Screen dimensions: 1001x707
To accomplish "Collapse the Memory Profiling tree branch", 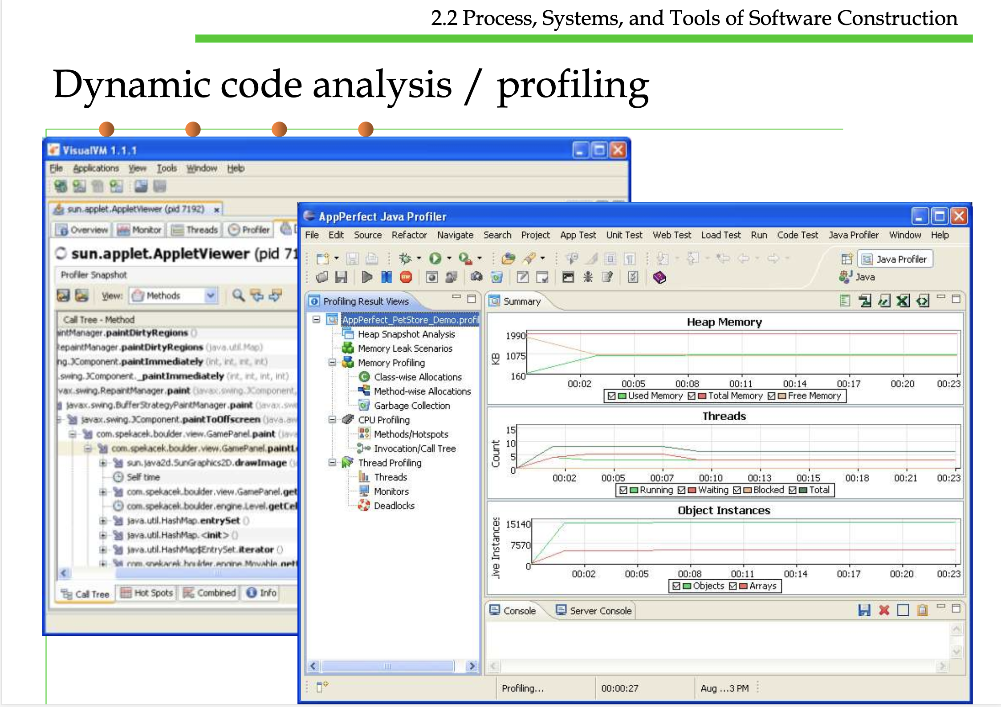I will click(x=332, y=362).
